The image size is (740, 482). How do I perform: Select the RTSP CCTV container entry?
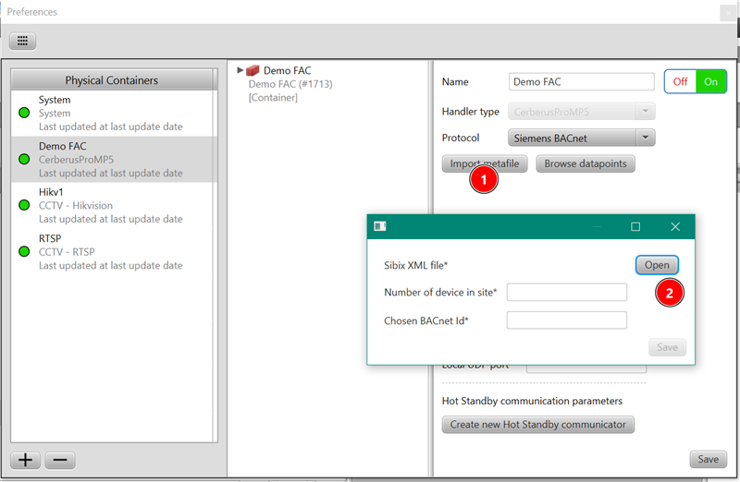click(111, 251)
